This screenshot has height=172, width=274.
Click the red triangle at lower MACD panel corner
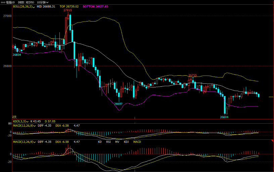click(272, 140)
